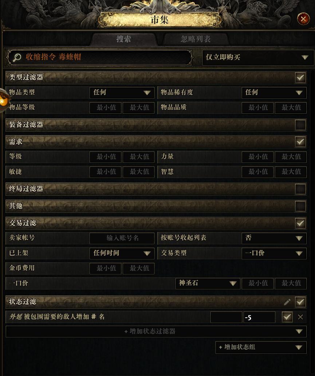Click the pencil edit icon in 状态过滤

click(x=287, y=302)
